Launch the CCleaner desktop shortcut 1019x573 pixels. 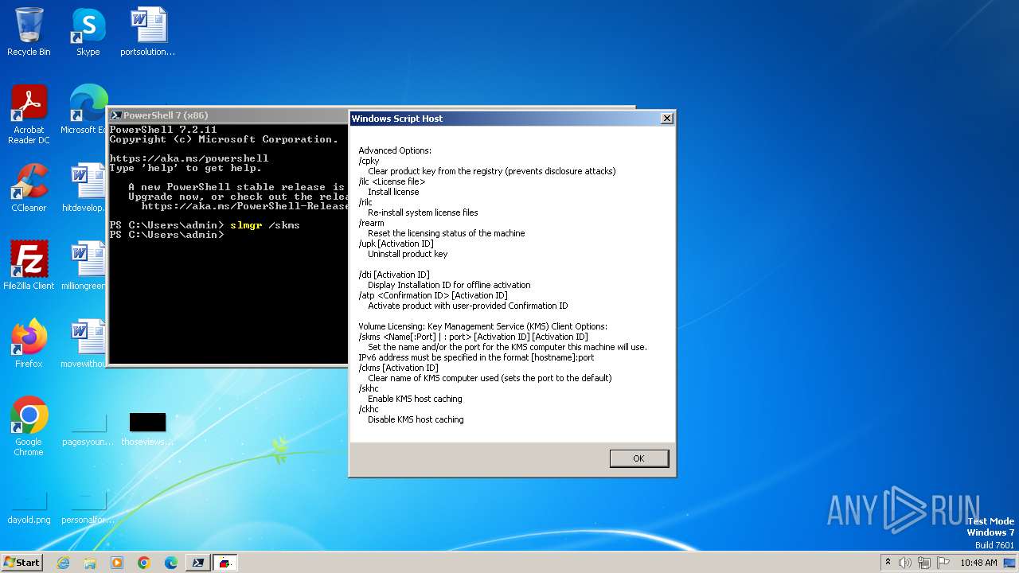pos(29,187)
